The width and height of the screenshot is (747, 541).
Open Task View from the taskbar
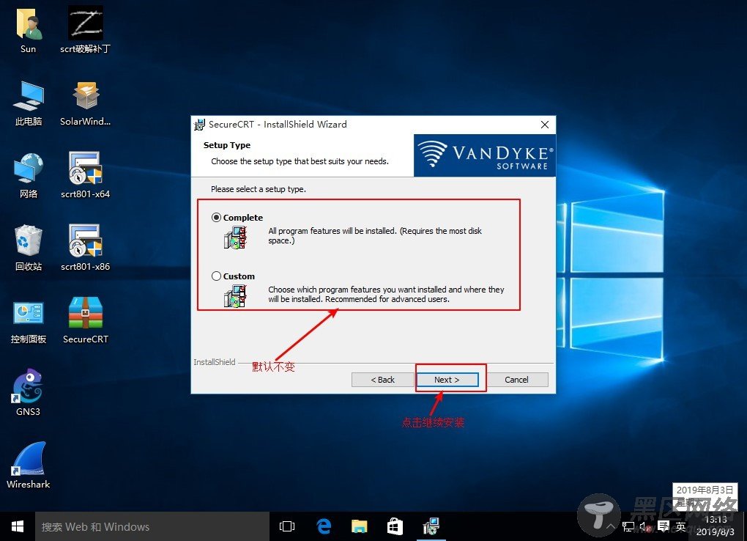(x=287, y=526)
